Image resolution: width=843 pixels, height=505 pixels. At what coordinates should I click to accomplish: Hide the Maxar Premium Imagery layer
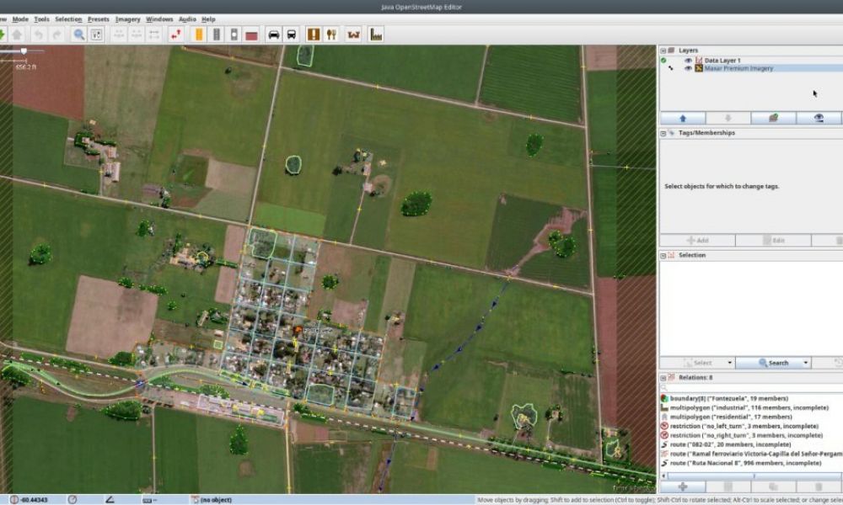pyautogui.click(x=688, y=68)
